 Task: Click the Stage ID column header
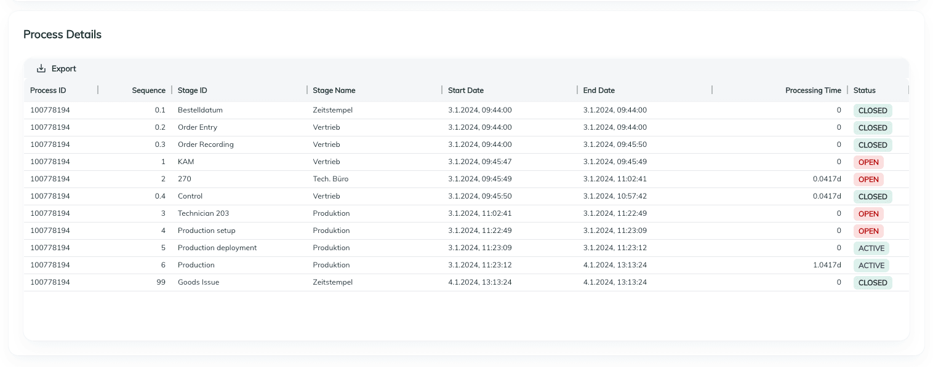192,90
